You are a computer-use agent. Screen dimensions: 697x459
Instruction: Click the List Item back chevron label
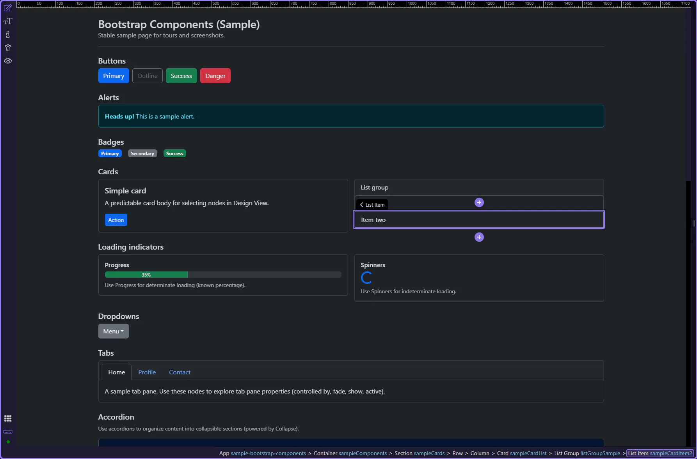[372, 205]
